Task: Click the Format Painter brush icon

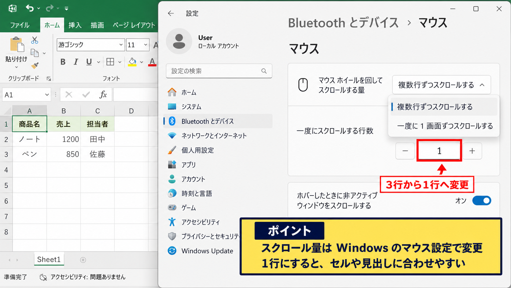Action: click(x=35, y=65)
